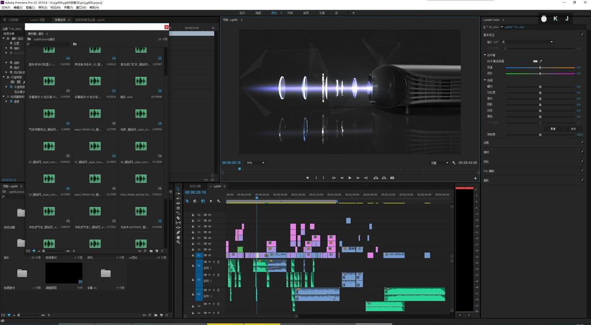Screen dimensions: 591x325
Task: Click the timeline playhead timecode 00:00:25:15
Action: [x=195, y=192]
